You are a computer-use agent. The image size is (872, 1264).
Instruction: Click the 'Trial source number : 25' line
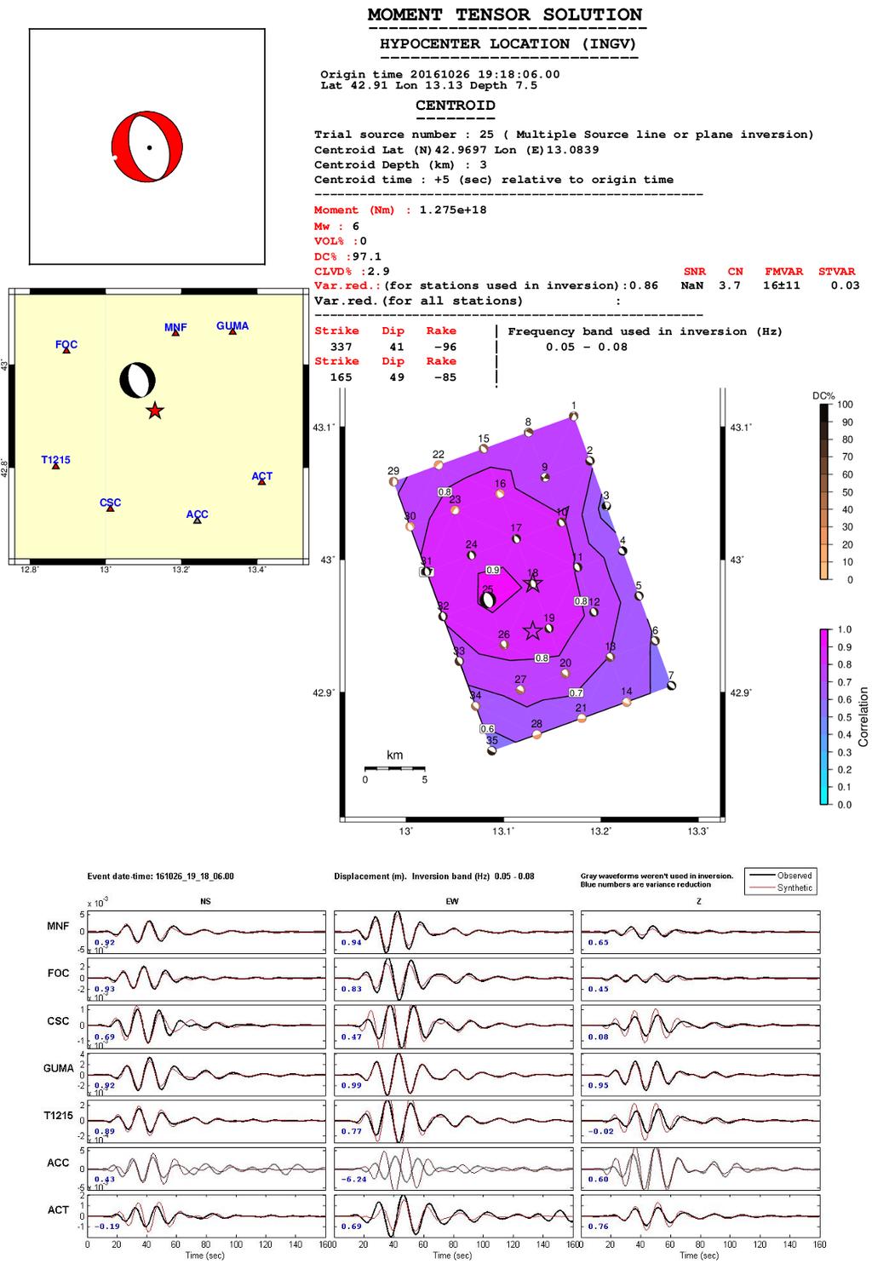[564, 135]
